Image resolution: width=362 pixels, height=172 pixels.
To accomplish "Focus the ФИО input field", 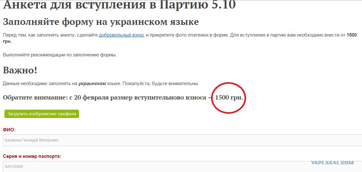I will click(x=182, y=140).
